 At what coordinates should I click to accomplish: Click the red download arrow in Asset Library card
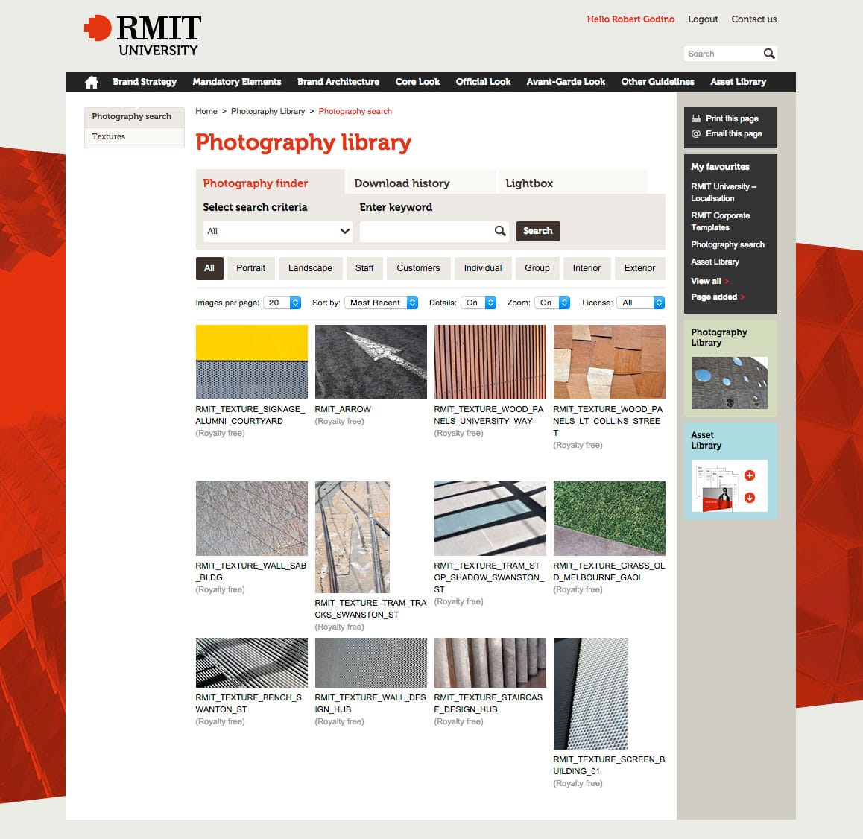pos(749,498)
